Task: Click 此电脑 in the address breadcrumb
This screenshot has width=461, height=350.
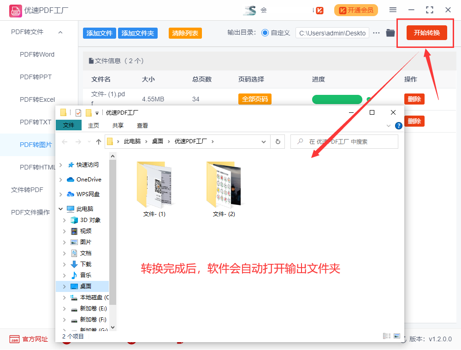Action: click(x=132, y=141)
